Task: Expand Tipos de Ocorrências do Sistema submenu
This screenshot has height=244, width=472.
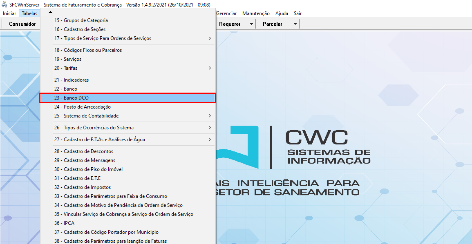Action: tap(210, 128)
